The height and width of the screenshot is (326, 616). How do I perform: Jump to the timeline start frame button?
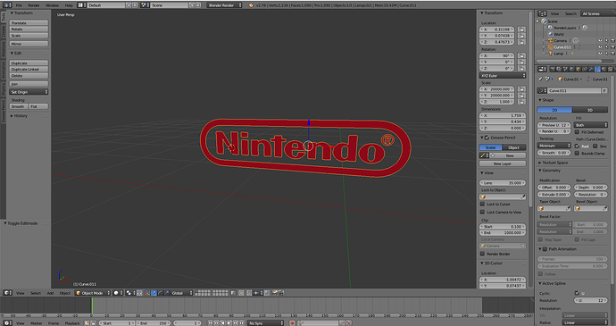(210, 322)
